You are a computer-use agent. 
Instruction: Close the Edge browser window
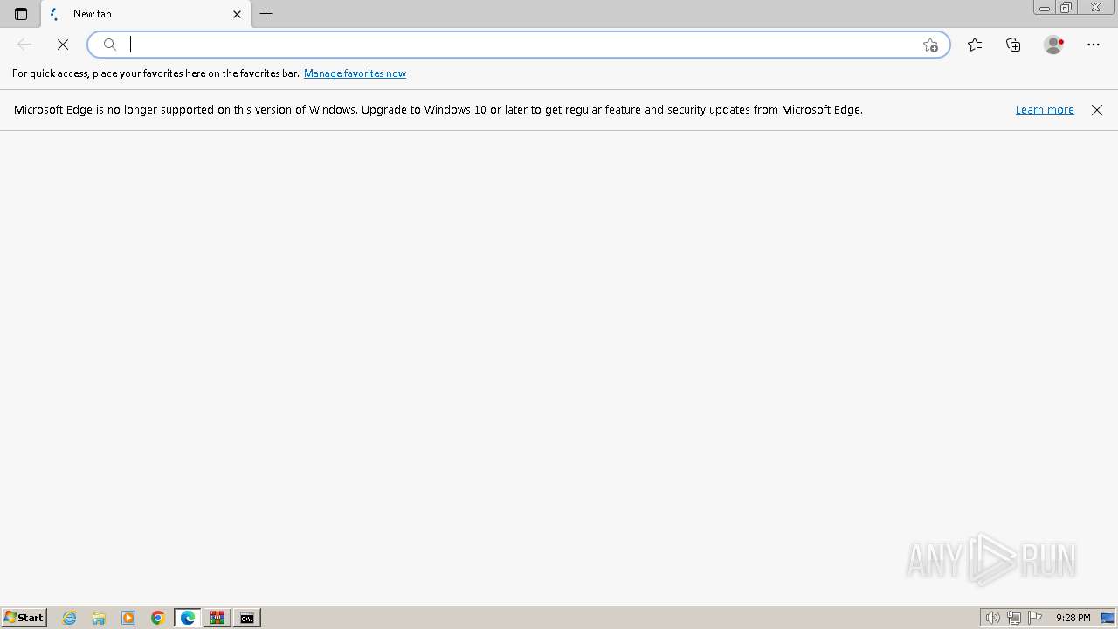click(x=1095, y=7)
